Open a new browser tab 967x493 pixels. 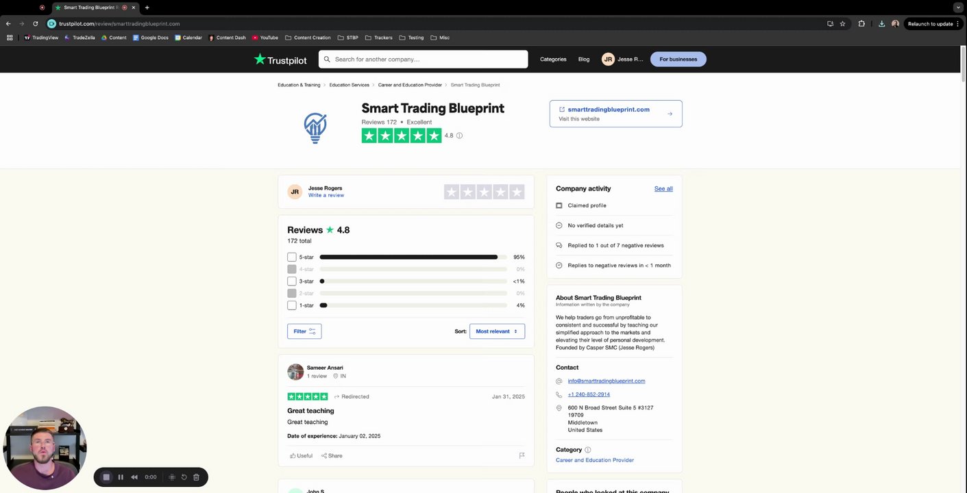coord(147,8)
